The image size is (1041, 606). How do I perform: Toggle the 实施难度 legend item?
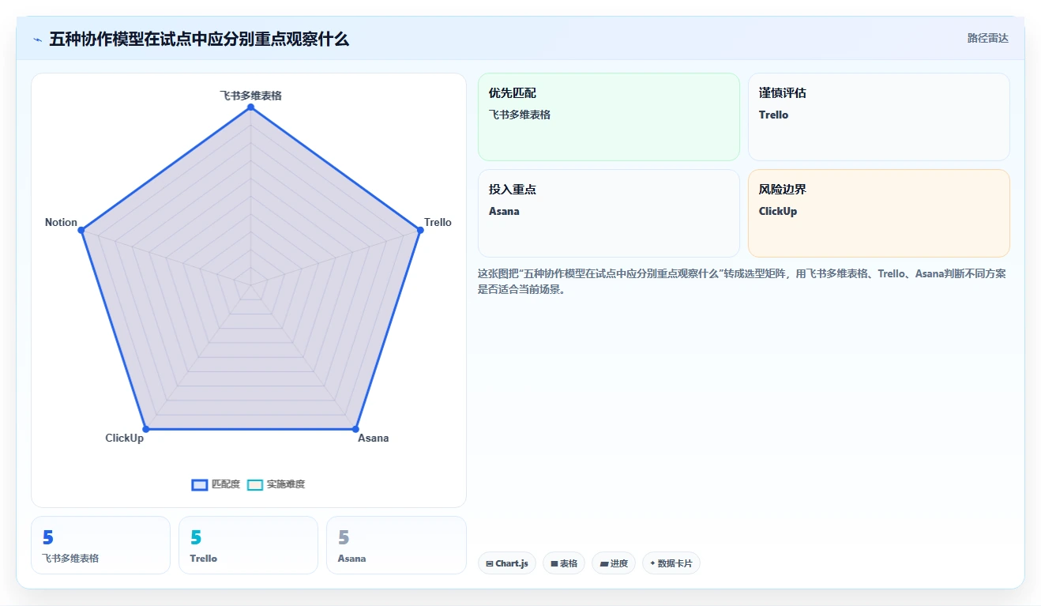tap(276, 484)
